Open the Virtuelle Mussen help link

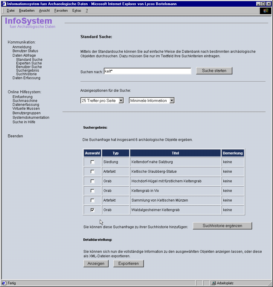[26, 109]
